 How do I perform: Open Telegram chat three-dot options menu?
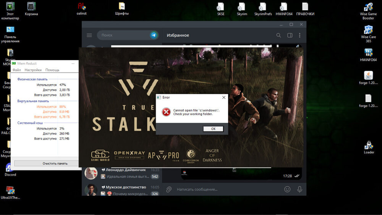tap(299, 35)
